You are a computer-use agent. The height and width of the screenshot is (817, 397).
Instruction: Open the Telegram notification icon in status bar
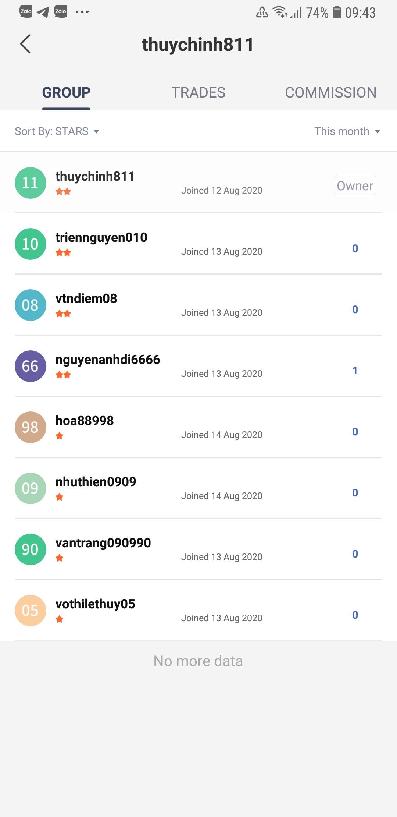[x=43, y=12]
